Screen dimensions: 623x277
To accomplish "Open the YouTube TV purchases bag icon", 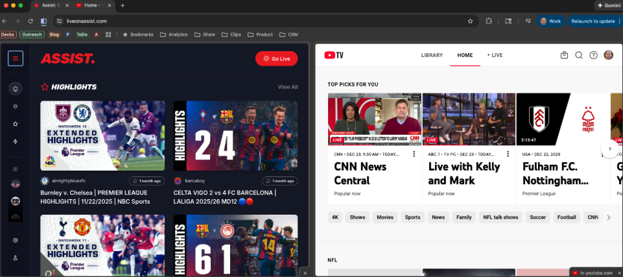I will coord(564,55).
